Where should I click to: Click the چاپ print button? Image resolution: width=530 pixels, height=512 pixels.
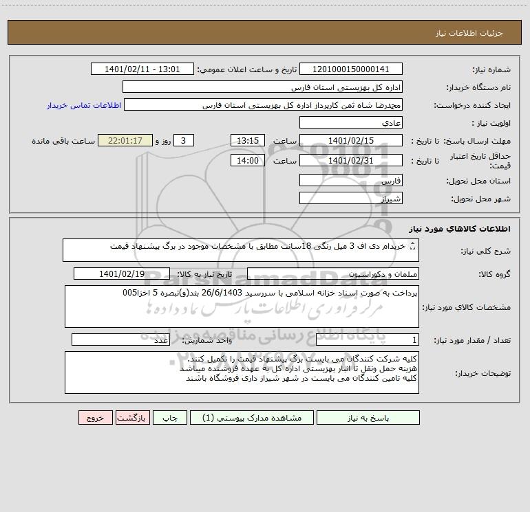[x=170, y=418]
